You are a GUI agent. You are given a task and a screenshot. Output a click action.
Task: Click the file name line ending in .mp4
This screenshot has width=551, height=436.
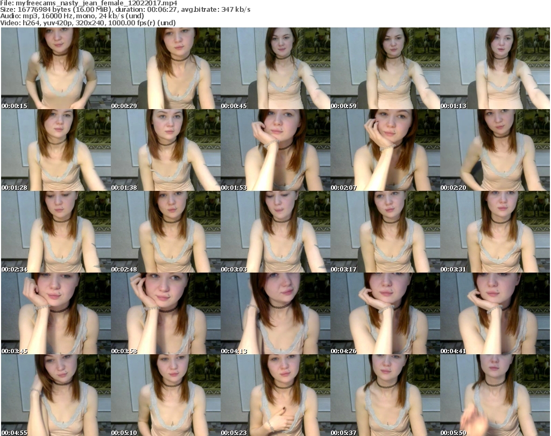click(89, 3)
